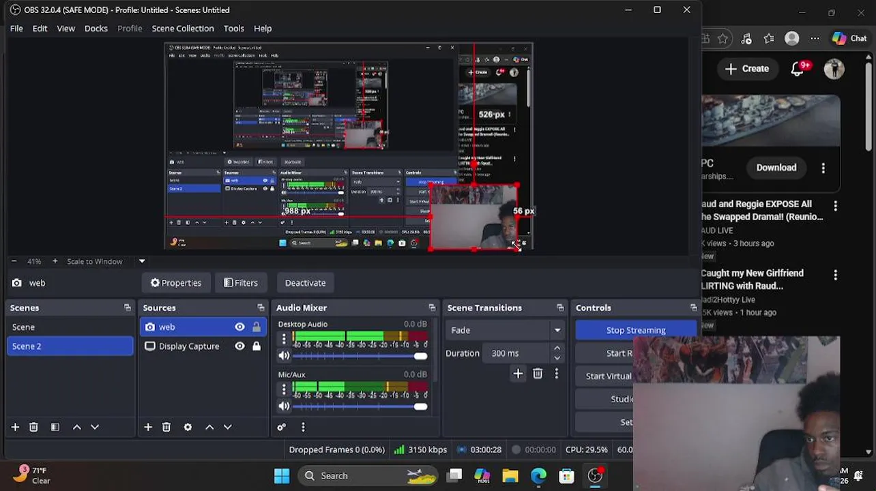This screenshot has width=876, height=491.
Task: Open preview scaling dropdown arrow
Action: 142,261
